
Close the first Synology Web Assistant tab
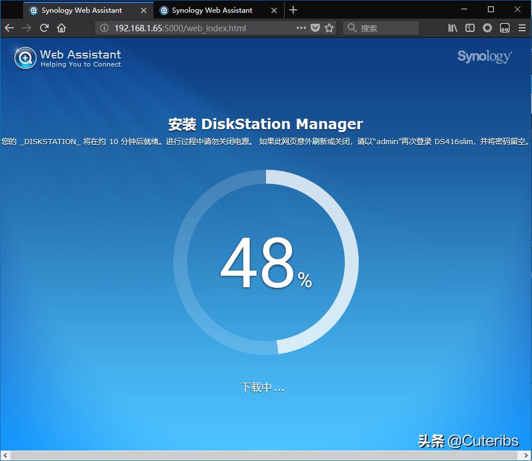pyautogui.click(x=144, y=10)
